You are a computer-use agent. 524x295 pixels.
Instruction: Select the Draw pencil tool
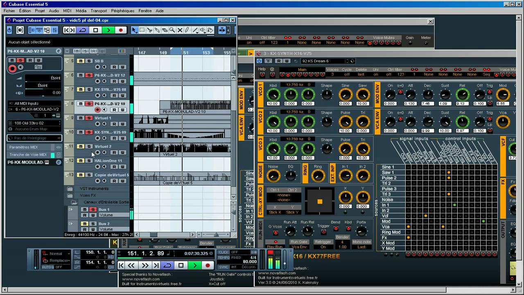187,30
